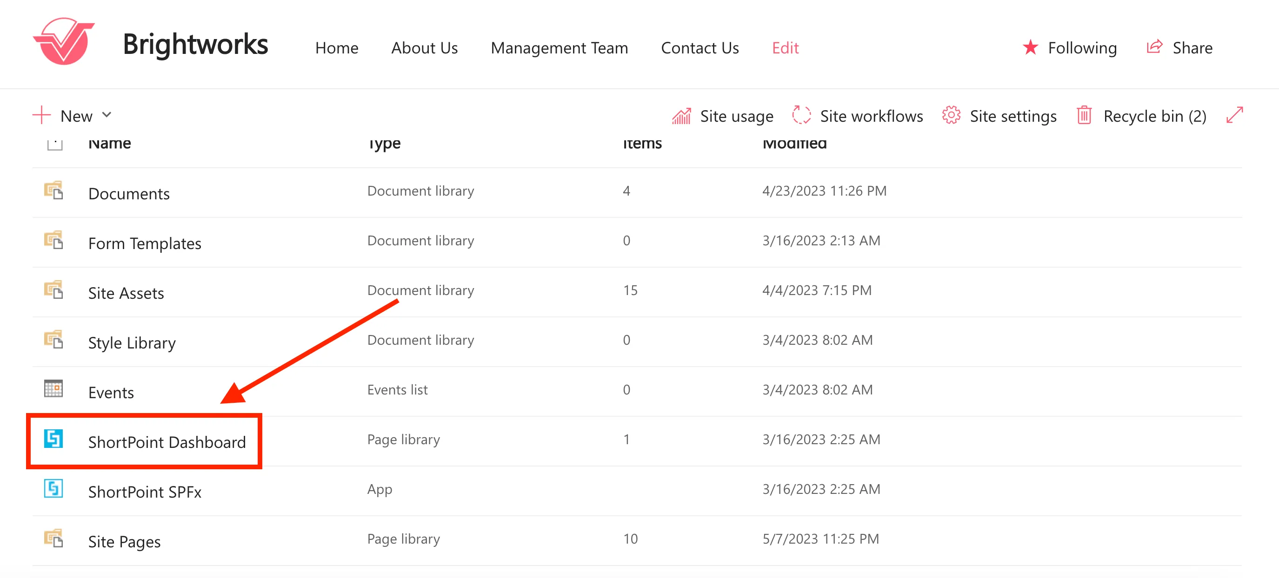Screen dimensions: 1279x578
Task: Expand the New dropdown chevron
Action: tap(107, 115)
